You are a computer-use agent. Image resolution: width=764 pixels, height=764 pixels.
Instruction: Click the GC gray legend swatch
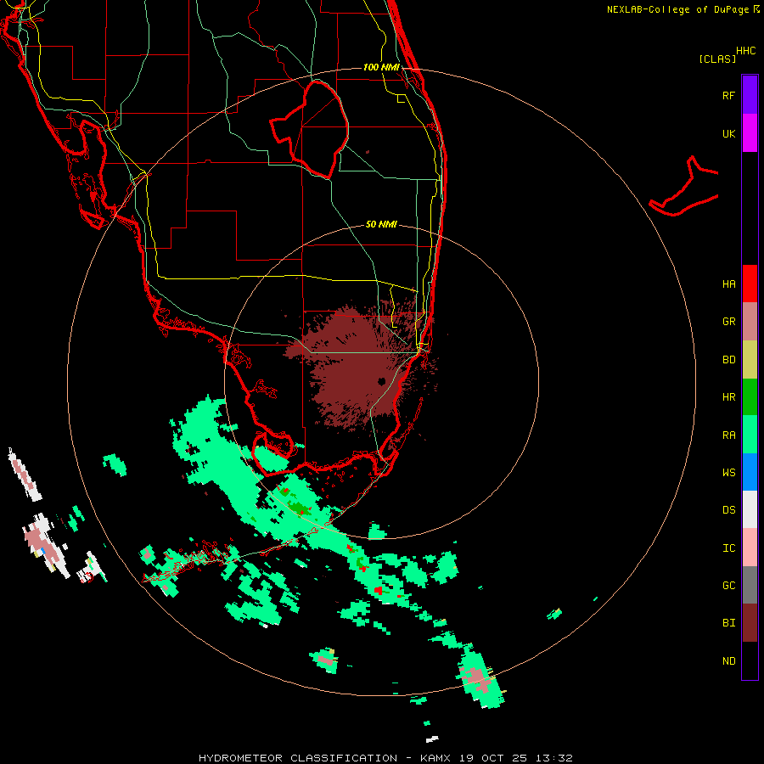coord(750,585)
